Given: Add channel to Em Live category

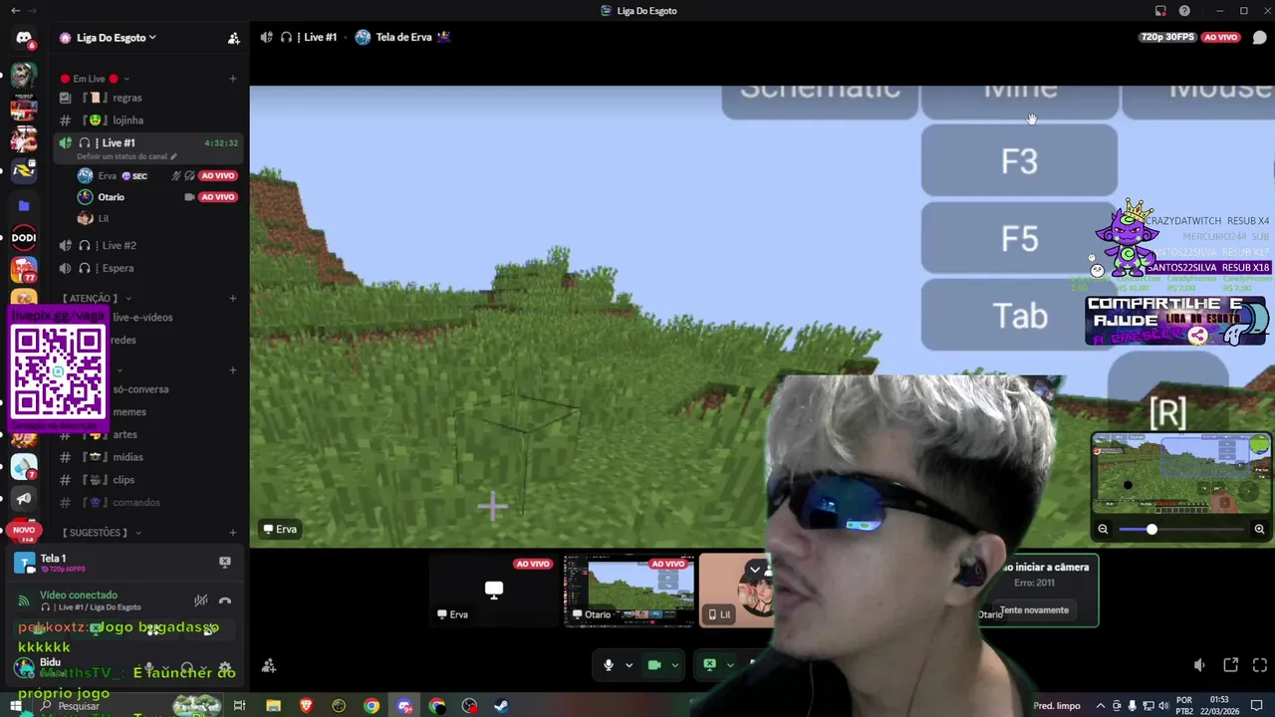Looking at the screenshot, I should coord(233,79).
